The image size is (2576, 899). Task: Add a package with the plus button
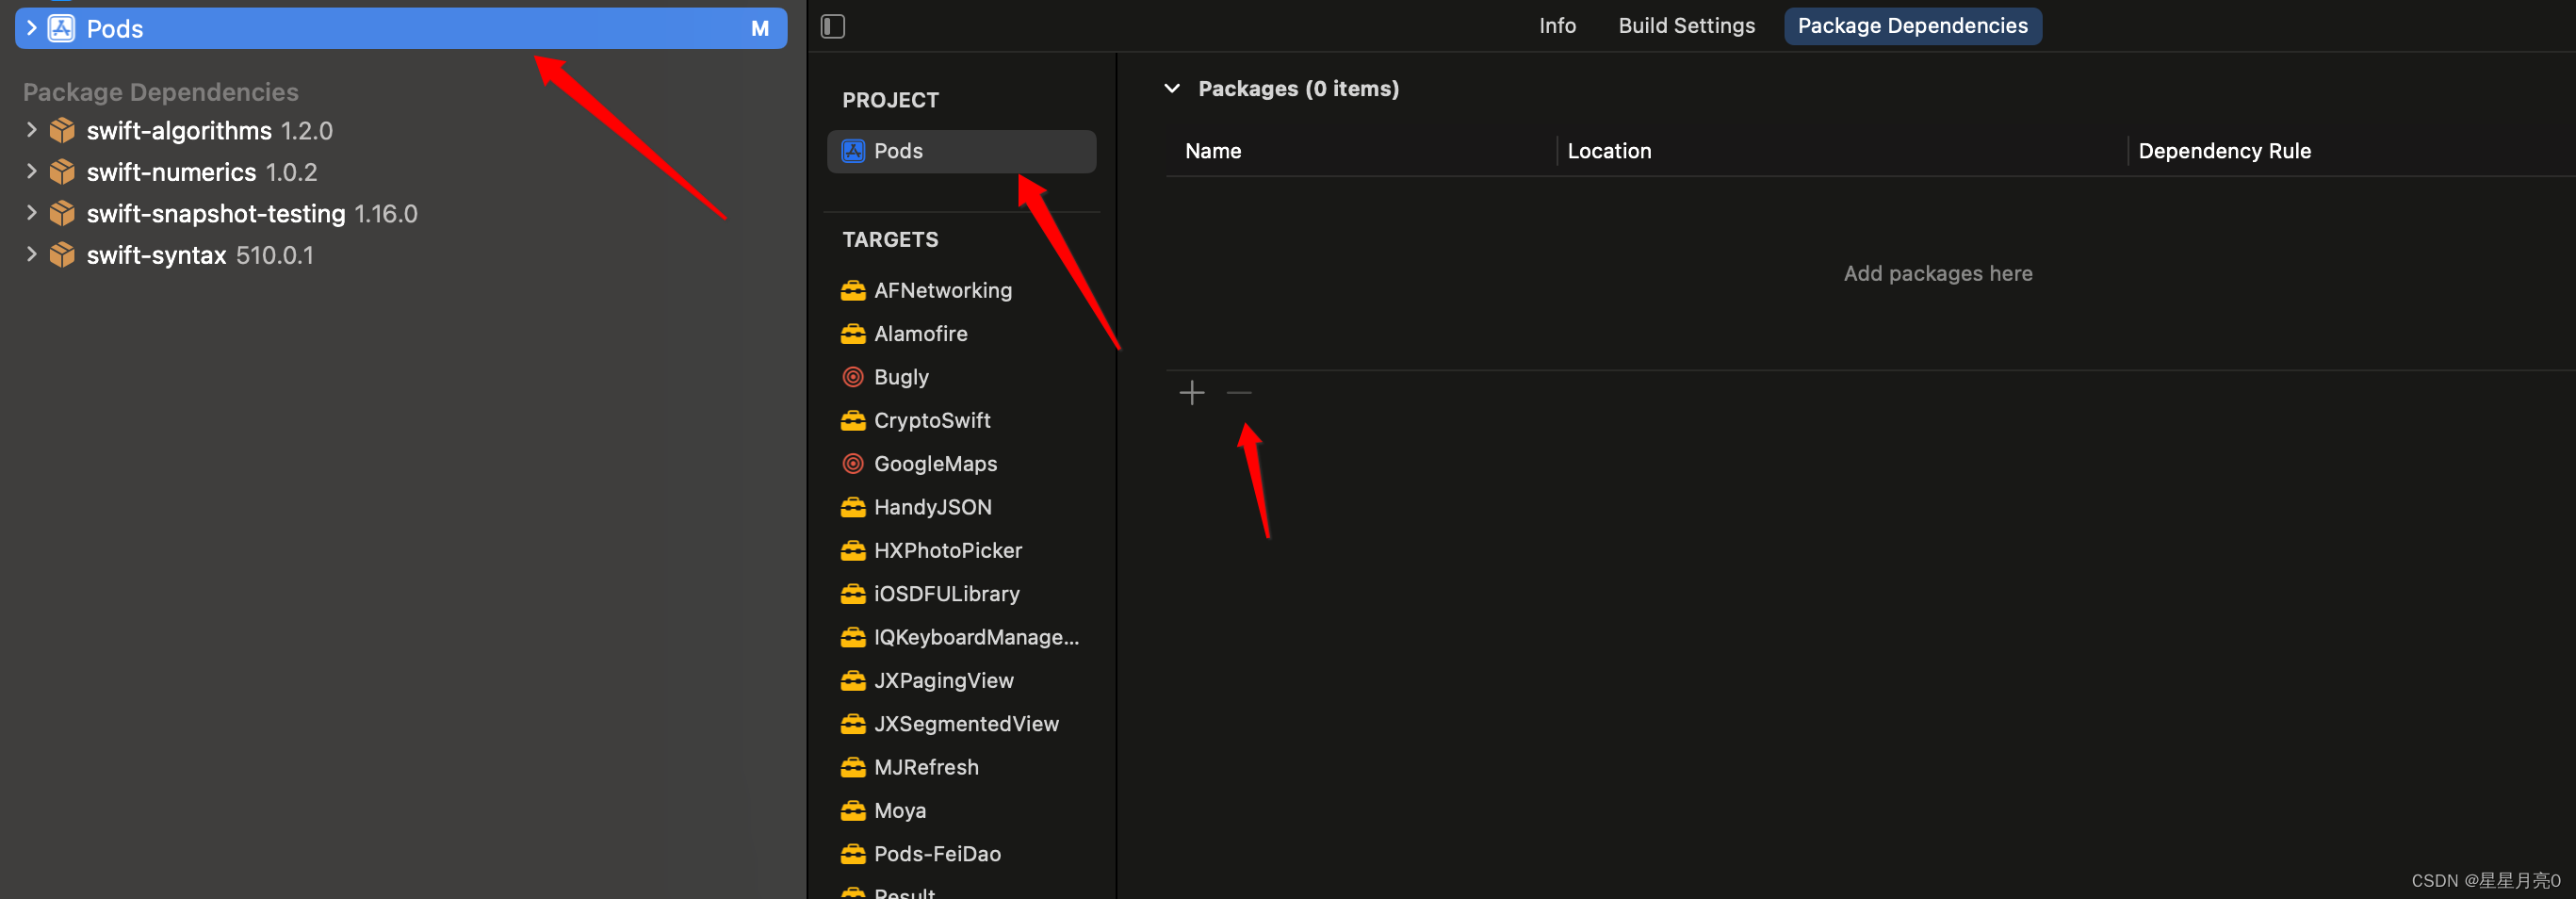1191,393
